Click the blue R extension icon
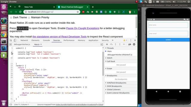The width and height of the screenshot is (191, 107). [x=101, y=12]
